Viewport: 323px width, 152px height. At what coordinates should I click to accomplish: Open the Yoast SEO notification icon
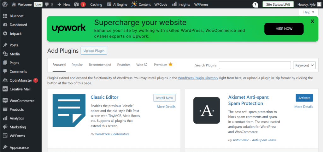(77, 4)
